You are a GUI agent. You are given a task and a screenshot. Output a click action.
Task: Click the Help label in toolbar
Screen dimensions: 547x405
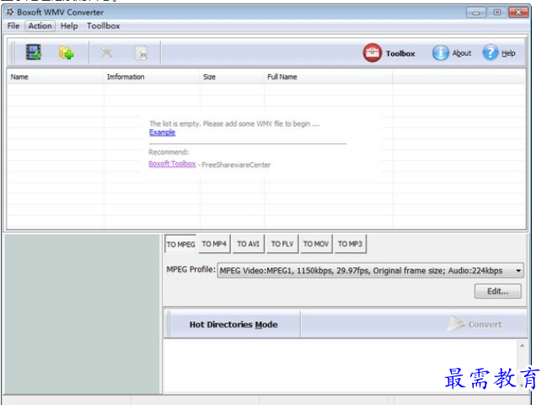[x=508, y=53]
